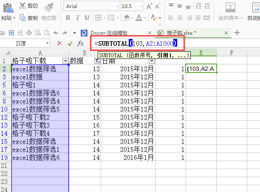Click the decrease indent icon
Viewport: 260px width, 192px height.
point(198,6)
